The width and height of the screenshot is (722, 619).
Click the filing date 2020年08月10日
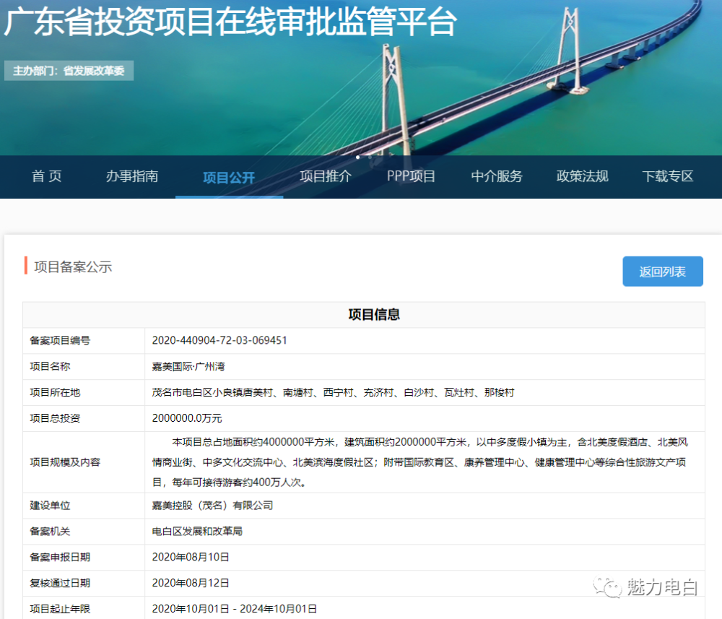pos(191,557)
